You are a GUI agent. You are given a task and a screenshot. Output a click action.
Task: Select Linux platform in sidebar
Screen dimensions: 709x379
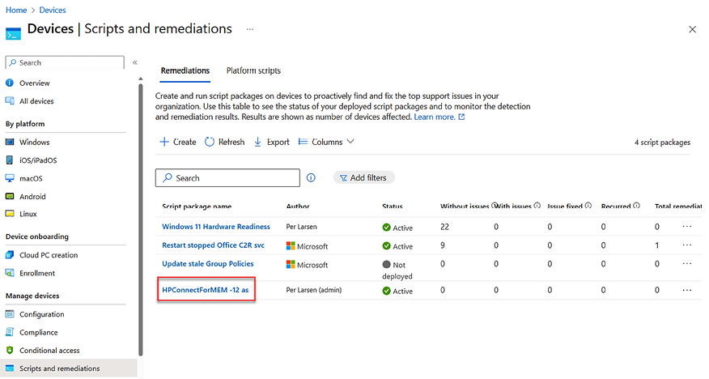pyautogui.click(x=28, y=214)
